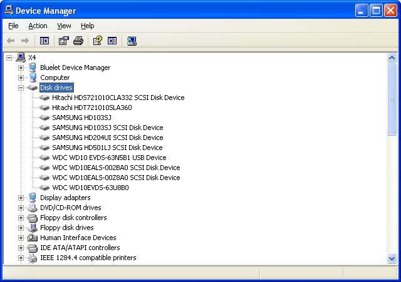The height and width of the screenshot is (282, 401).
Task: Collapse the X4 root node
Action: (x=9, y=58)
